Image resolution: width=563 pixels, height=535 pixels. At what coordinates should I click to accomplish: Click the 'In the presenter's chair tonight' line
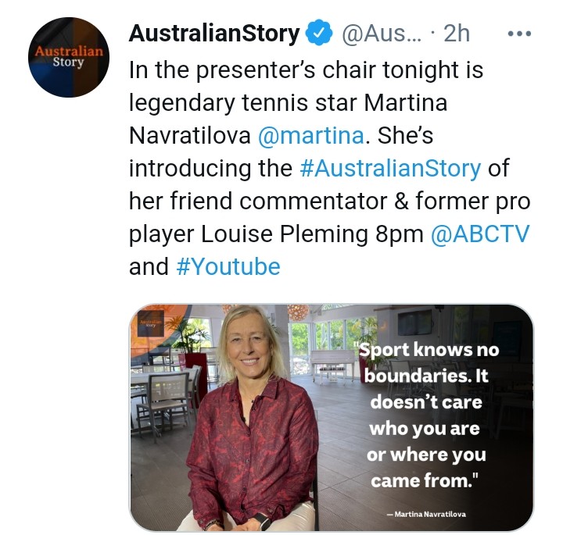coord(306,70)
